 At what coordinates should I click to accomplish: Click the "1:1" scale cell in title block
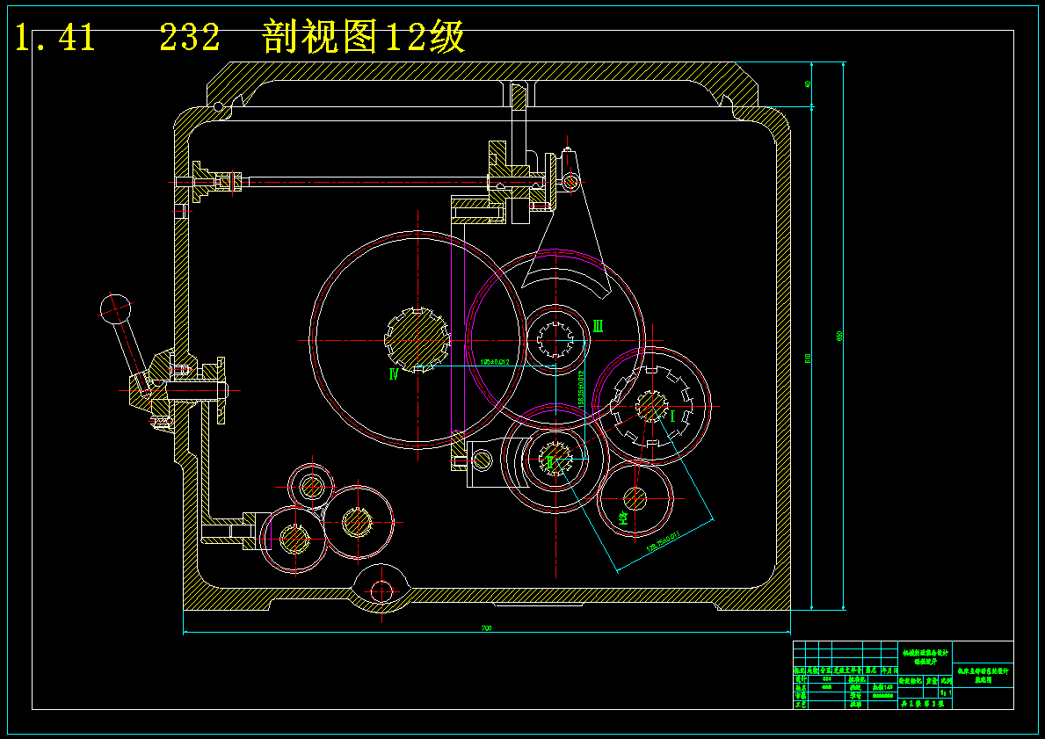click(x=946, y=693)
